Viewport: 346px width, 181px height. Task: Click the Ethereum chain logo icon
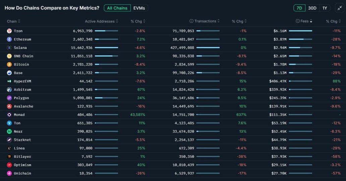click(9, 39)
